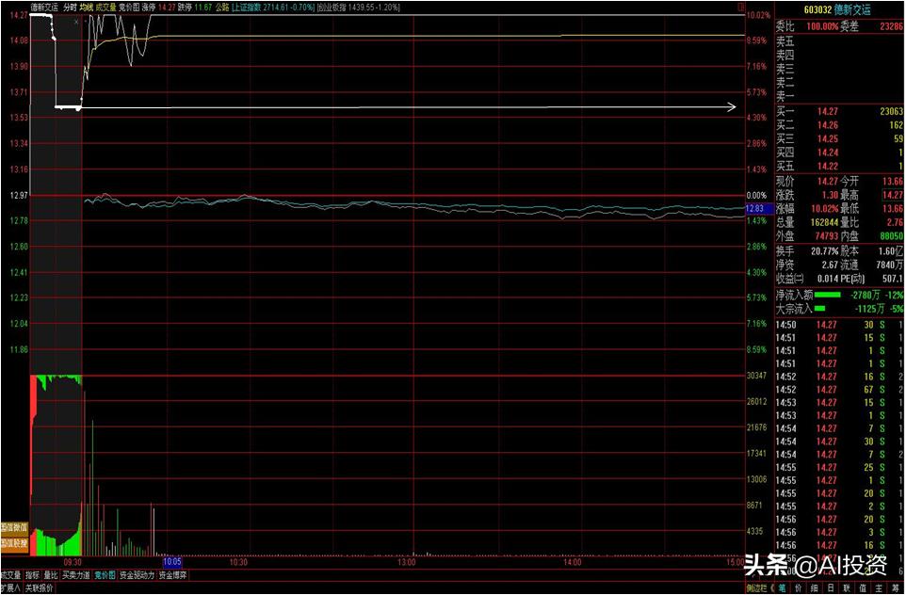
Task: Click the 公路 sector link in header
Action: click(222, 8)
